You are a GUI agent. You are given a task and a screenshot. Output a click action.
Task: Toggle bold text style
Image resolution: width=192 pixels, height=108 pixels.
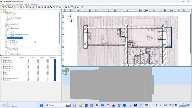[60, 7]
